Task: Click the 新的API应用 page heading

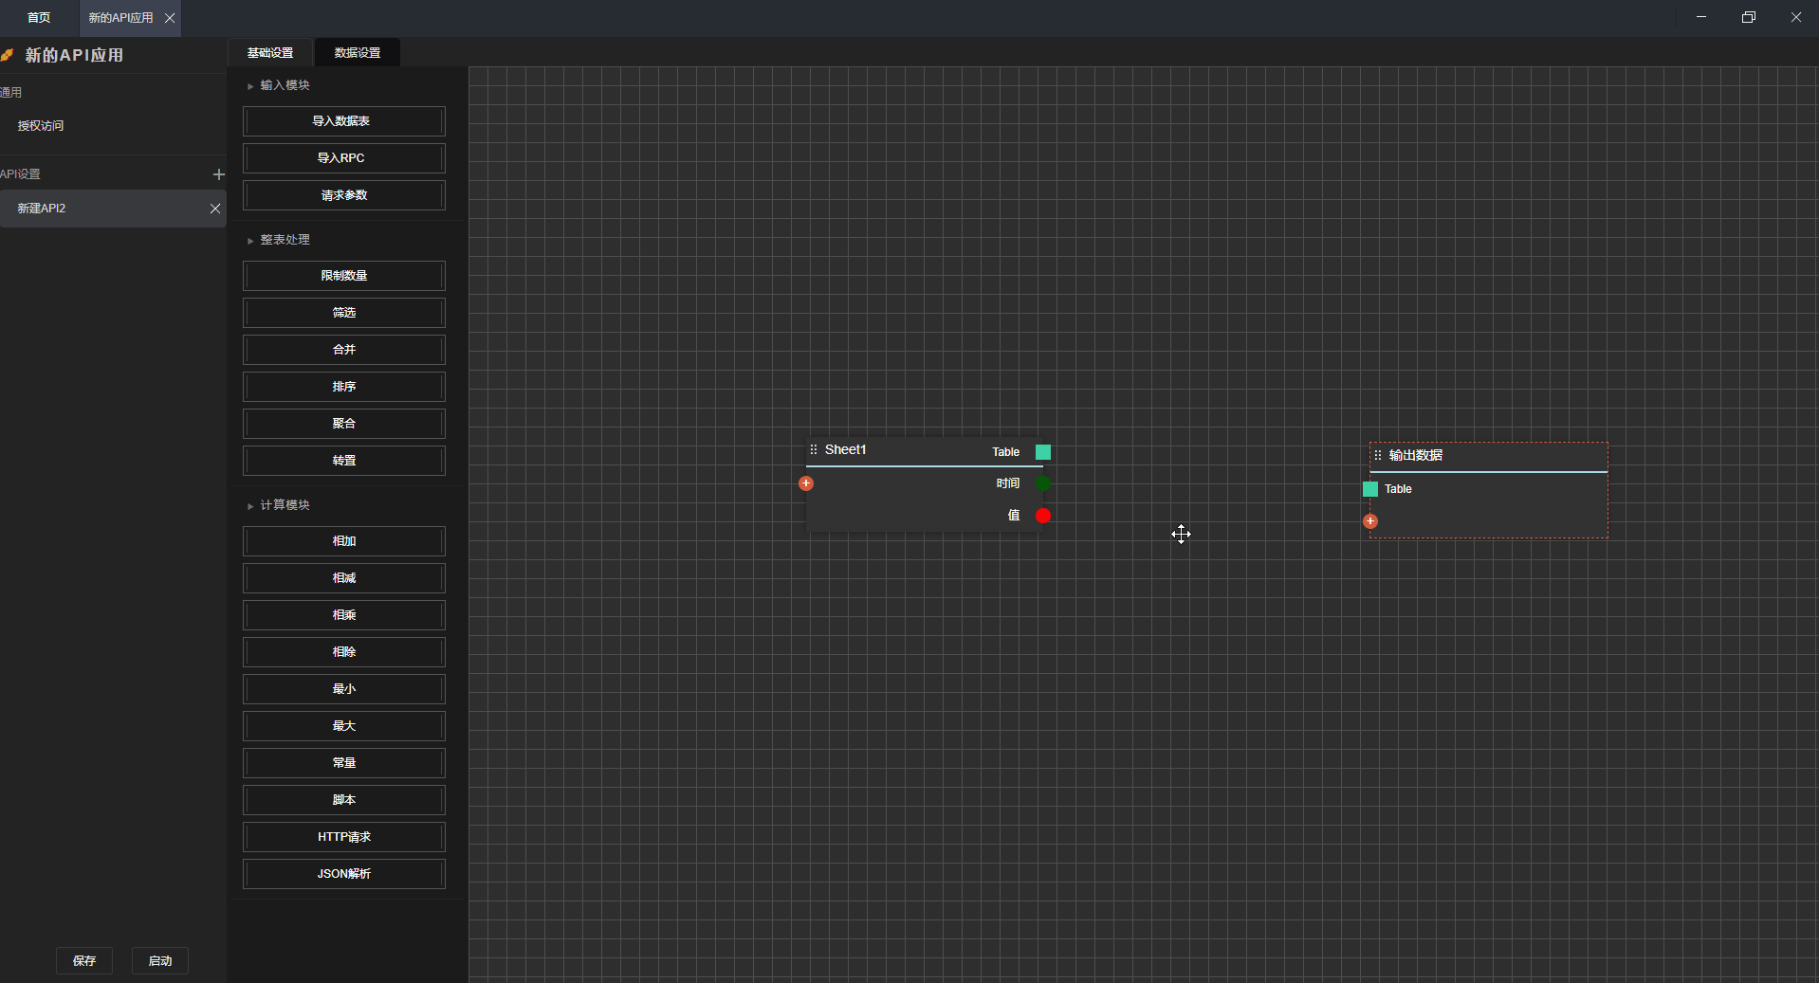Action: click(x=74, y=56)
